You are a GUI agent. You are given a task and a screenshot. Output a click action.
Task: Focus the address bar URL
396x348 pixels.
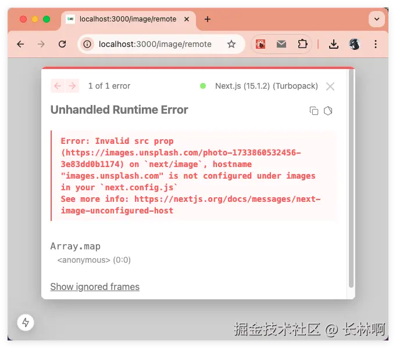click(155, 44)
